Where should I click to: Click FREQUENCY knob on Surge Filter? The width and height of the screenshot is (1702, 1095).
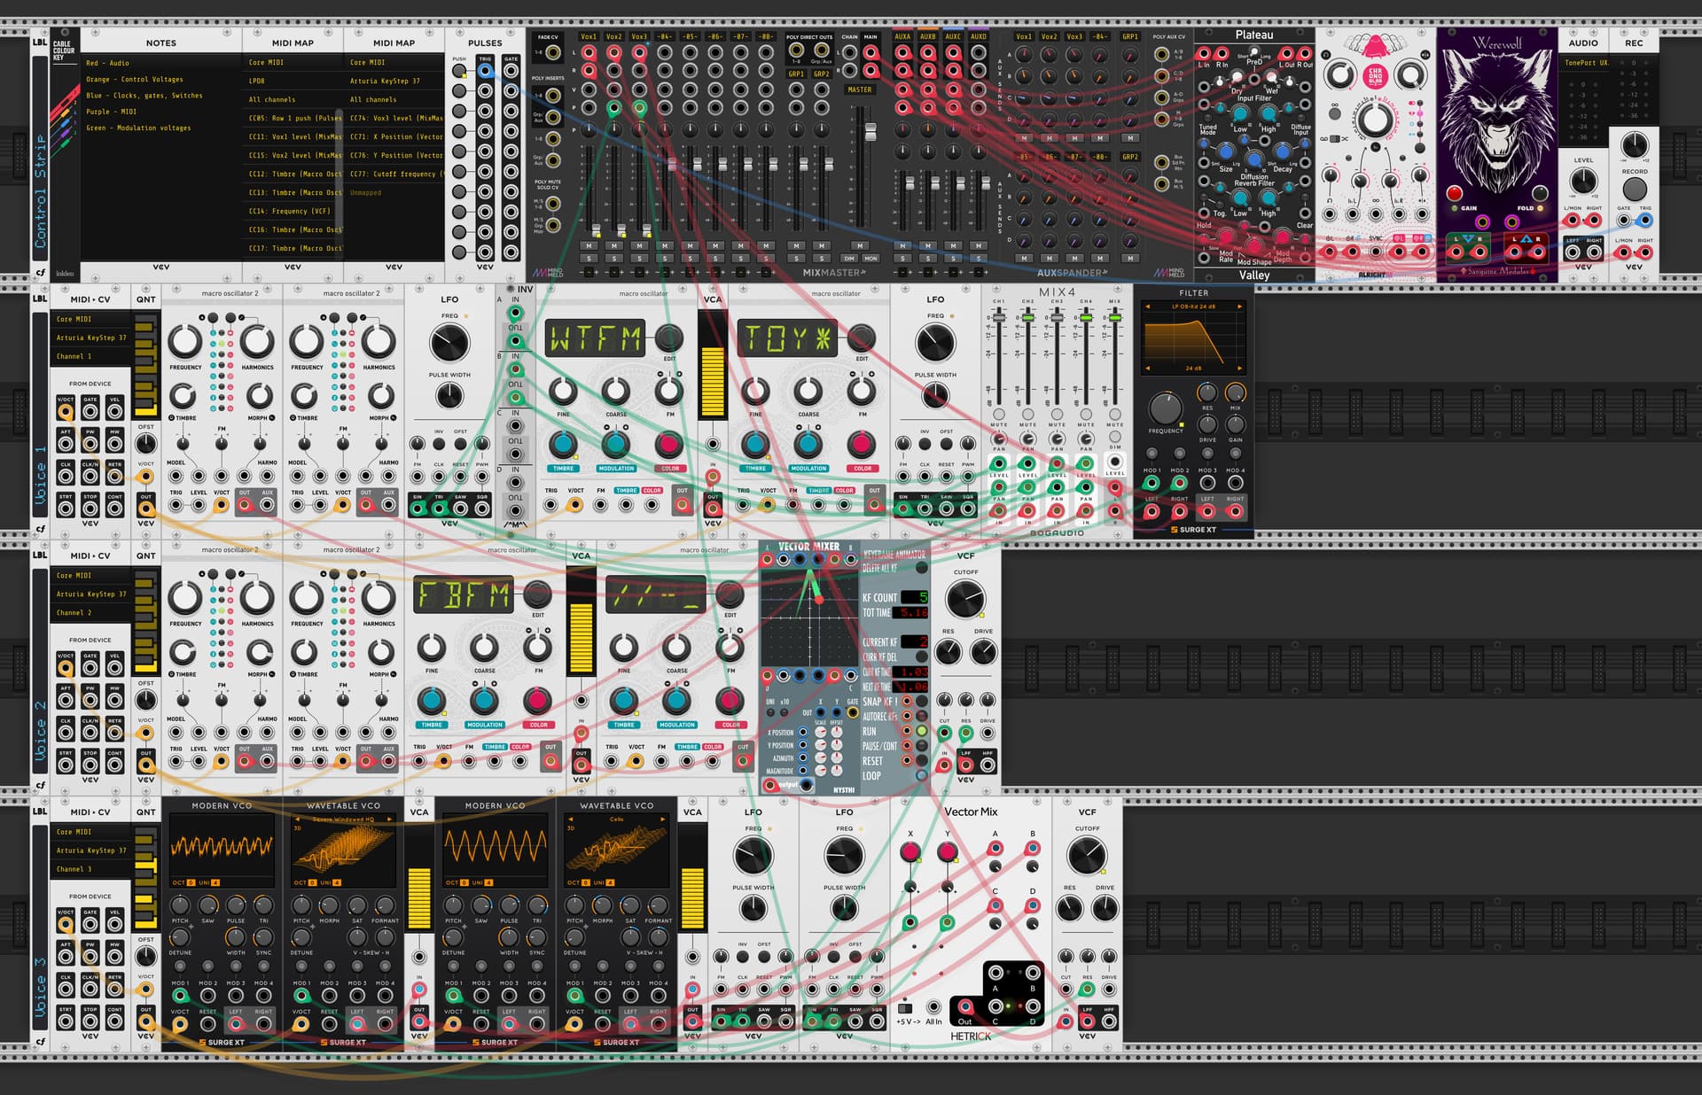(x=1165, y=408)
